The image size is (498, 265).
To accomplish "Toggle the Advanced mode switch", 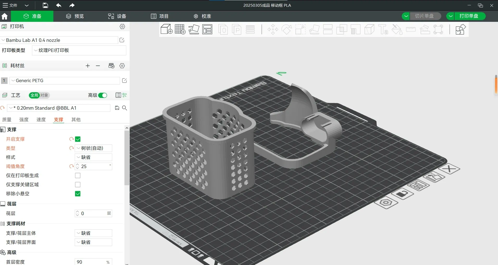I will pos(103,95).
